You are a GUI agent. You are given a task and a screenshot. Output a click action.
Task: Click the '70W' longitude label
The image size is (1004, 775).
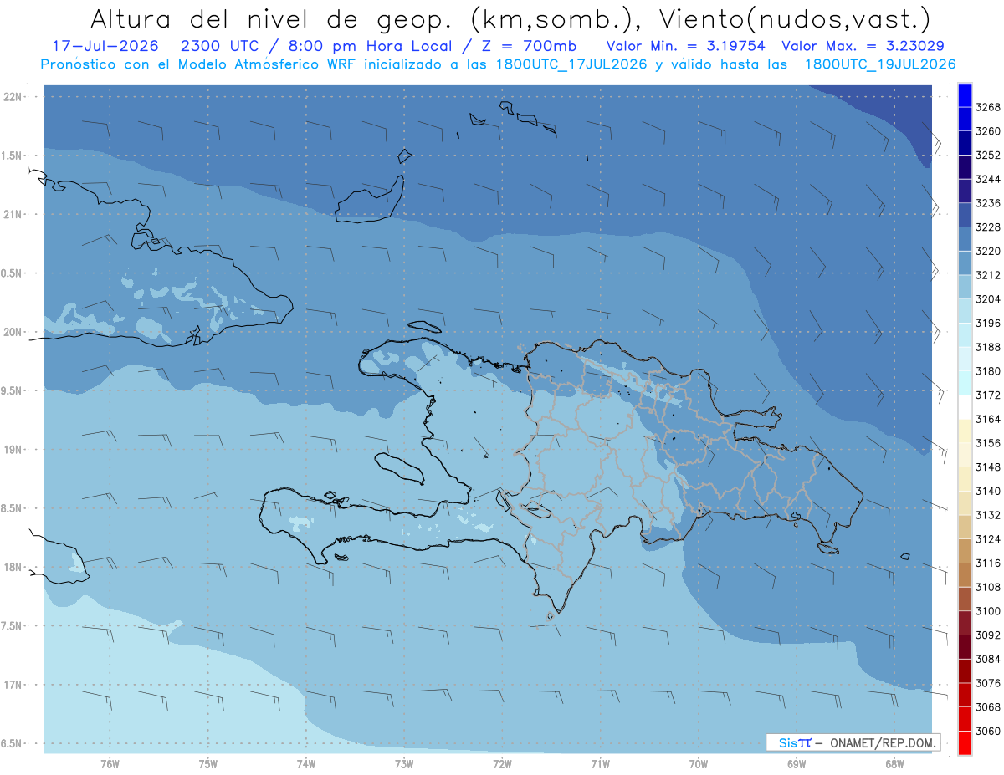coord(699,764)
